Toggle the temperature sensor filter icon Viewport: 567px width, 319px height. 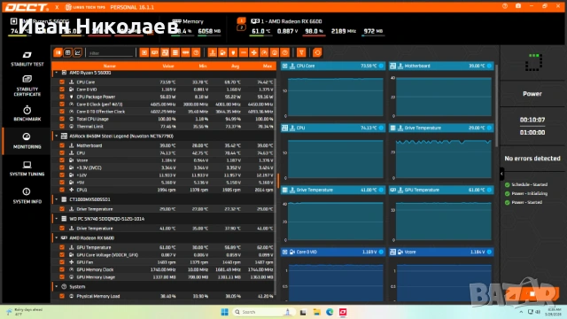(213, 53)
